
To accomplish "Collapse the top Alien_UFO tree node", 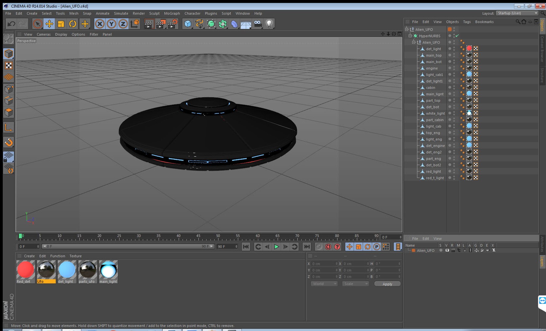I will pos(407,29).
